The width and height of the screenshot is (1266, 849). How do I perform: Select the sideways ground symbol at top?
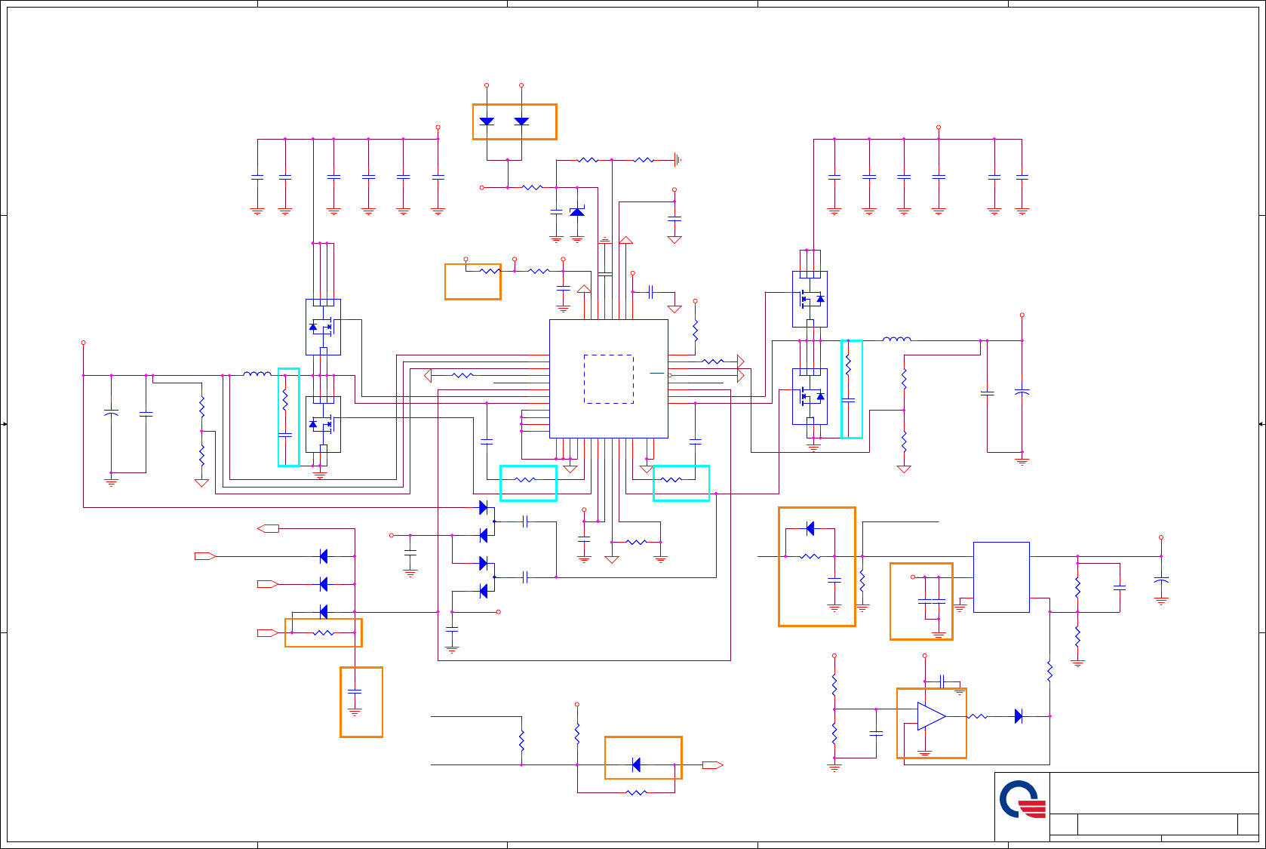tap(678, 160)
